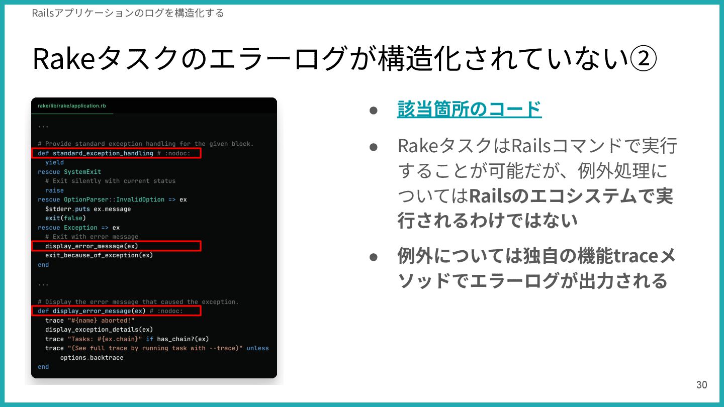Click the code line def standard_exception_handling

114,153
